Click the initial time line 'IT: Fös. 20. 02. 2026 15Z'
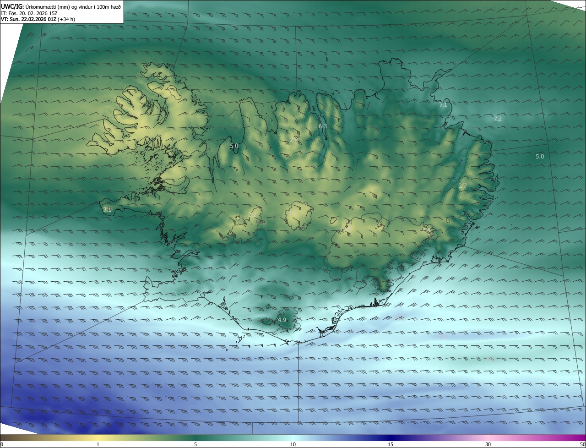The width and height of the screenshot is (586, 448). 30,13
